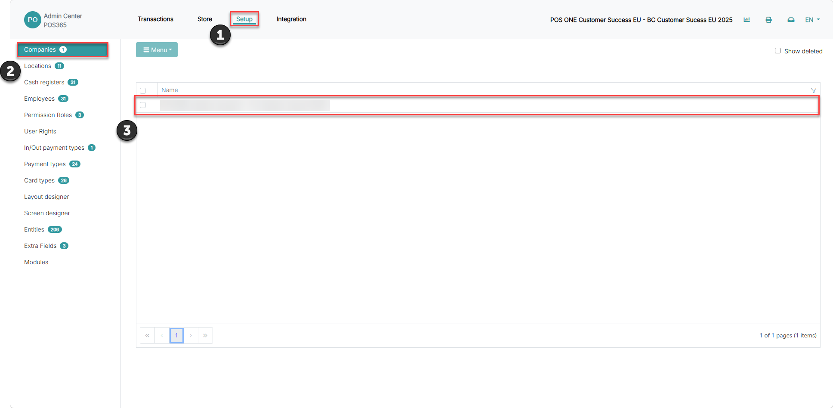Screen dimensions: 833x408
Task: Open Extra Fields in the sidebar
Action: pyautogui.click(x=40, y=246)
